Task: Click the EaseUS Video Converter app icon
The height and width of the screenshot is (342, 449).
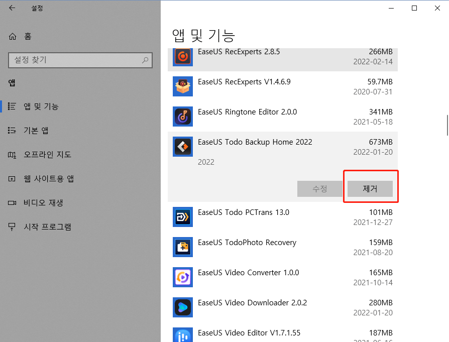Action: (183, 277)
